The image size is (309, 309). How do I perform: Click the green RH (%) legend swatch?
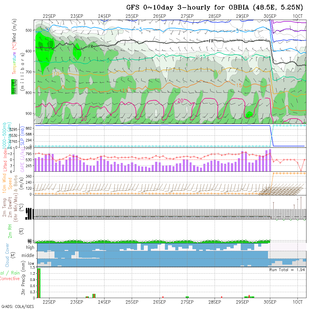(13, 86)
